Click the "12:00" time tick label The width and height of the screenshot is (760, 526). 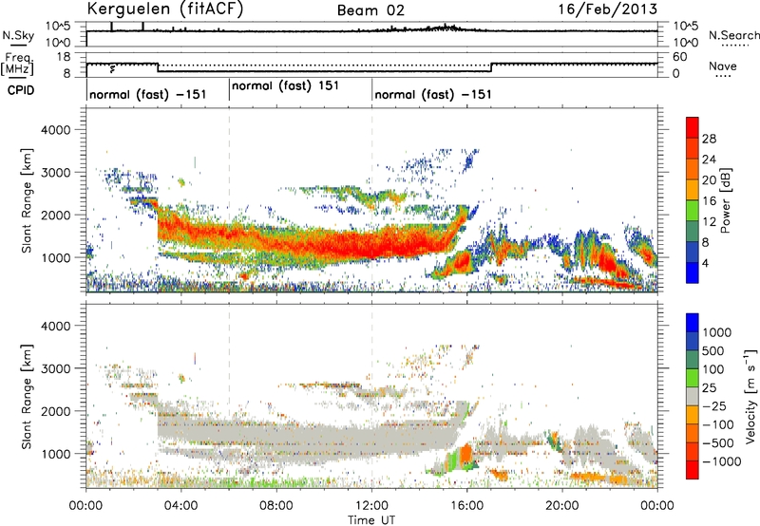pos(371,506)
